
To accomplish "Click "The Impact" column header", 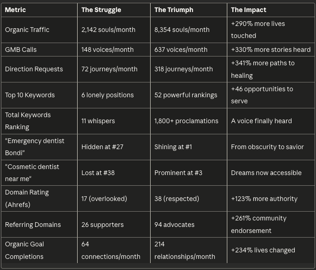I will [x=249, y=10].
